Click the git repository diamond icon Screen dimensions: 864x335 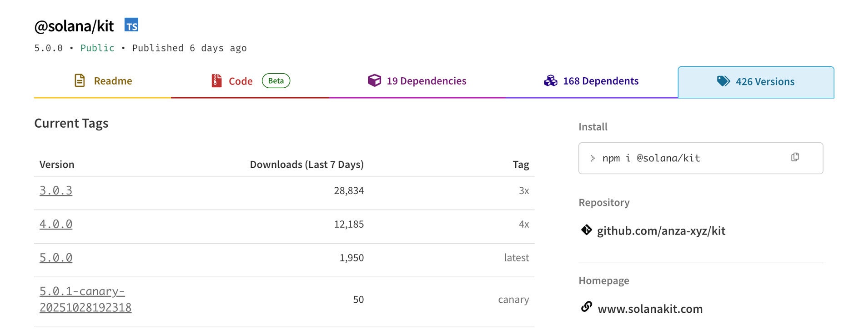[587, 230]
